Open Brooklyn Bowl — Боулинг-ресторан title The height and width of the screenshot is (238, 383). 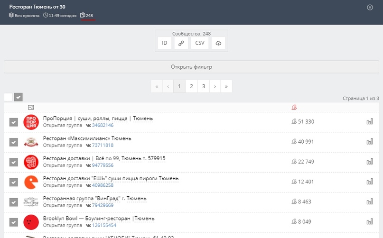99,219
